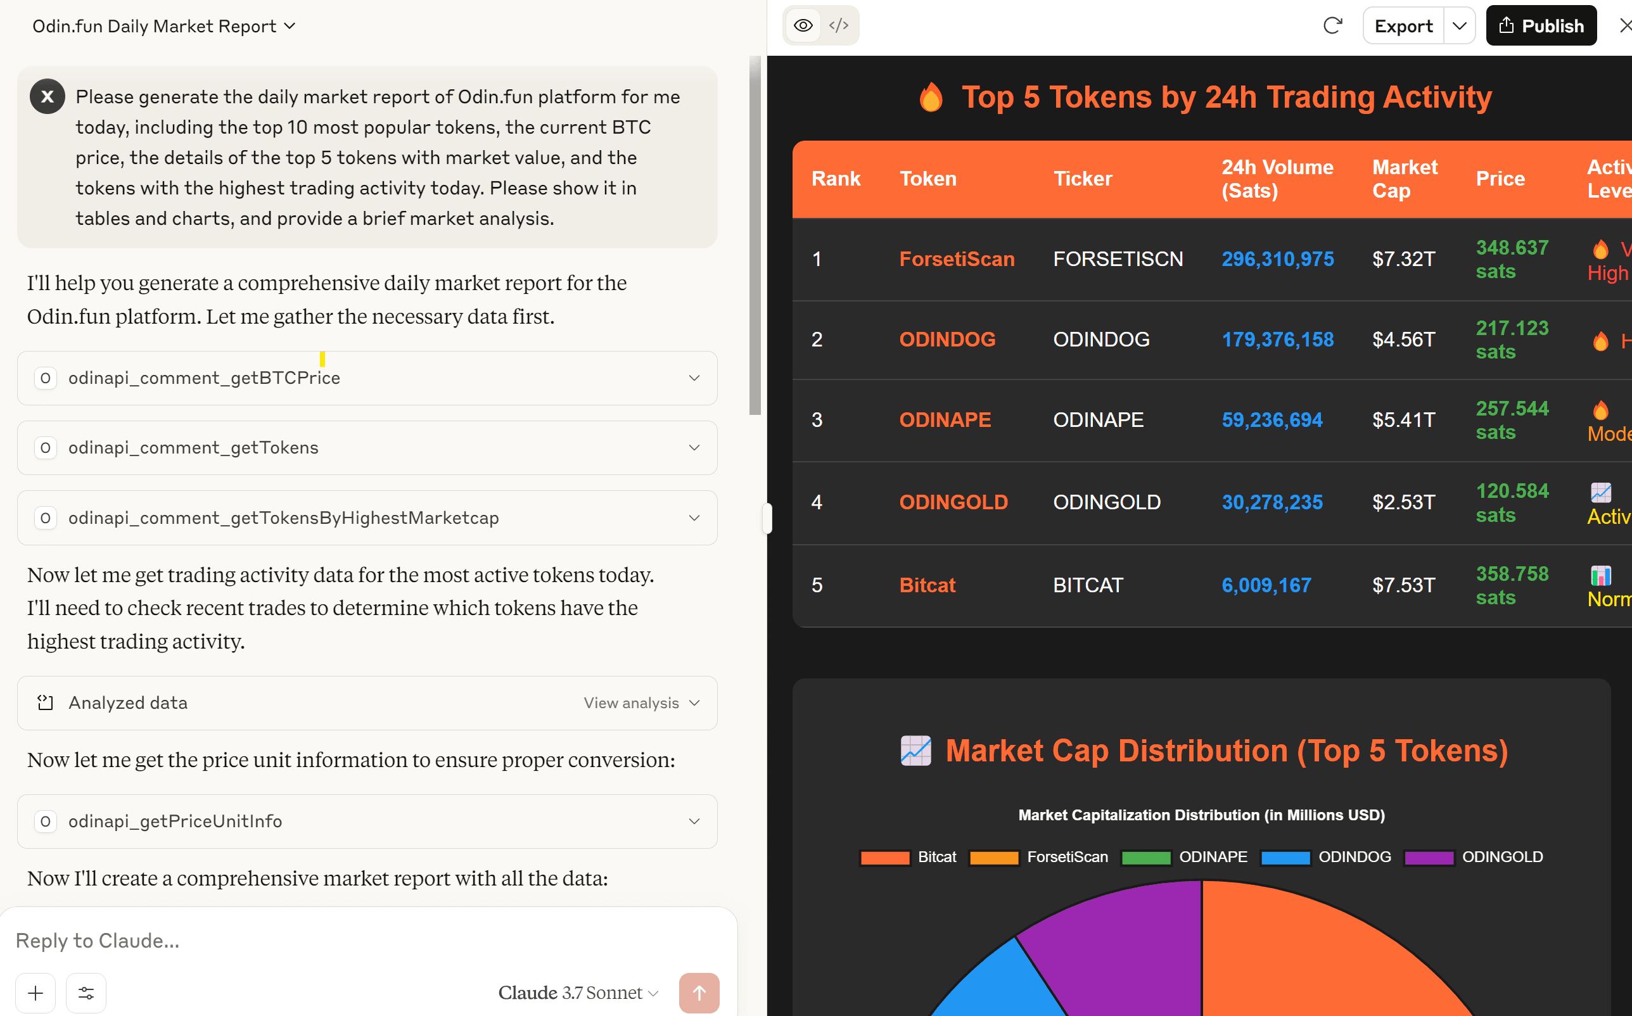Click the Market Cap column header

[x=1404, y=179]
